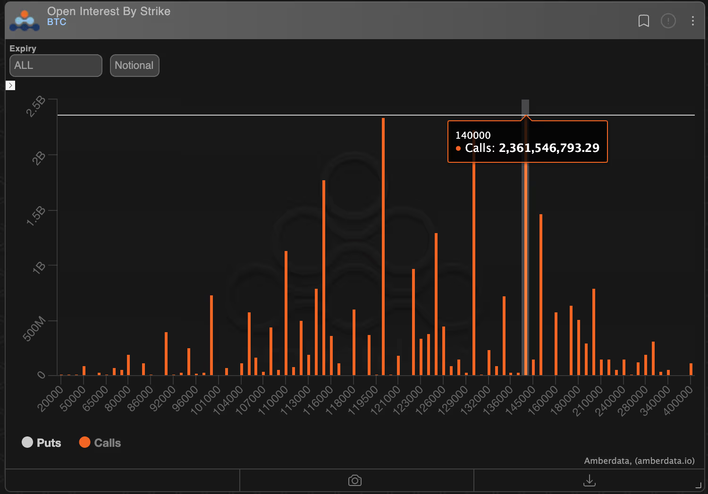Click the 140000 Calls tooltip box

pos(527,142)
